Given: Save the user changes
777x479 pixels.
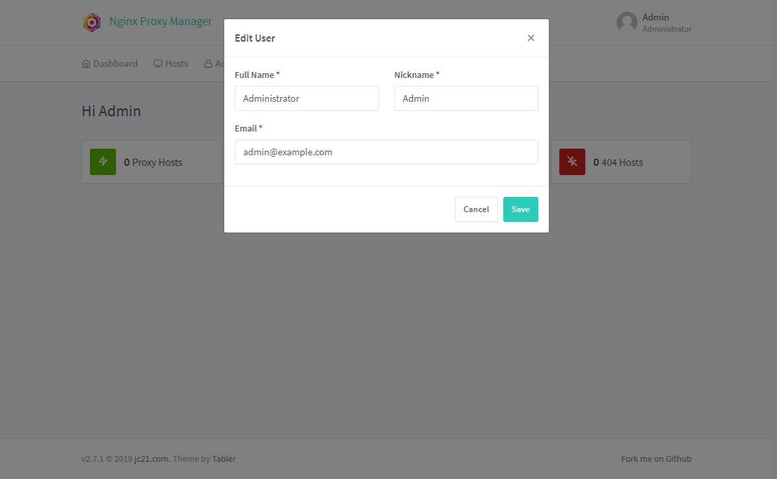Looking at the screenshot, I should 520,209.
